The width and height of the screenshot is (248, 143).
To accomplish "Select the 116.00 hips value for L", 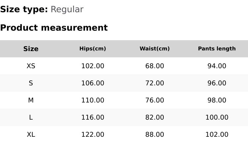I will pos(93,118).
